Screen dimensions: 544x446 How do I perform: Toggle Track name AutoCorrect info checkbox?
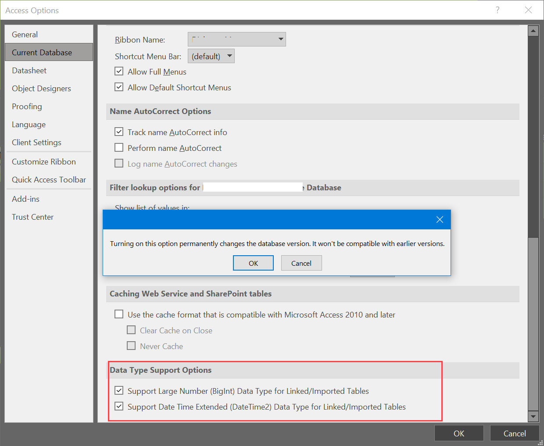point(119,132)
